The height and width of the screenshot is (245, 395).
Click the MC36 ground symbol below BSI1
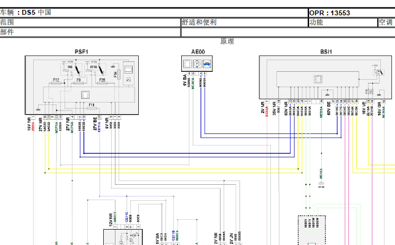(x=321, y=185)
